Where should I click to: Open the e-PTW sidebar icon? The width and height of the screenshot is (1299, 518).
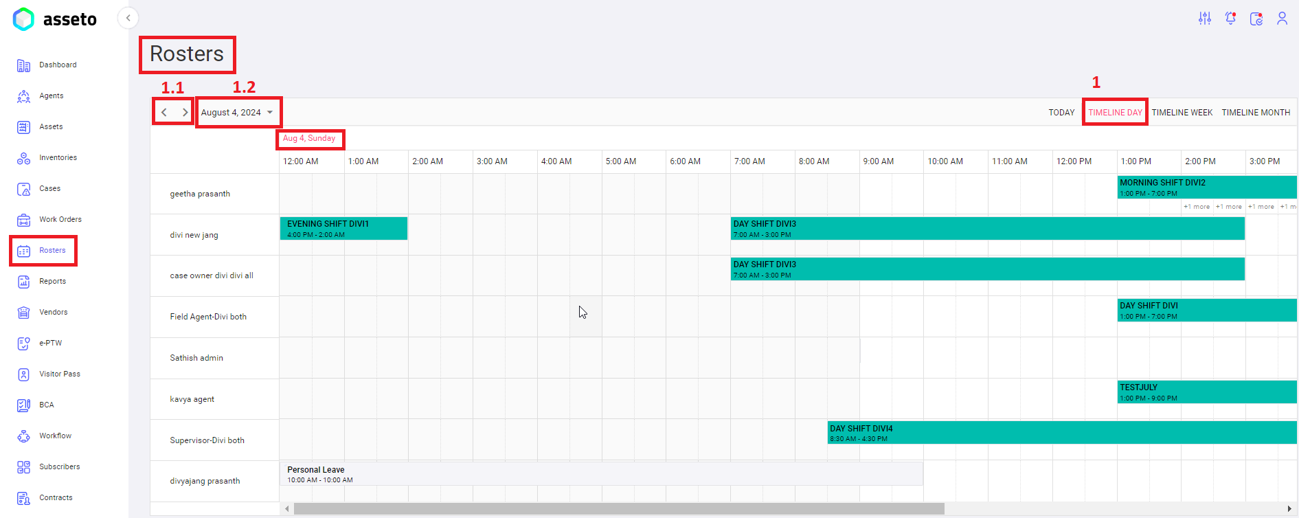pyautogui.click(x=23, y=344)
